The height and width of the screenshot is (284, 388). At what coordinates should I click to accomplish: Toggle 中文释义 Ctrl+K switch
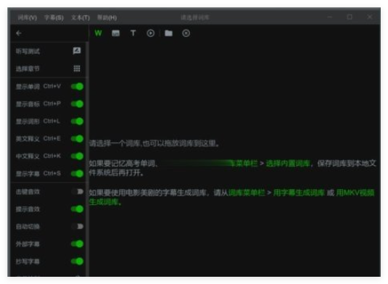77,156
